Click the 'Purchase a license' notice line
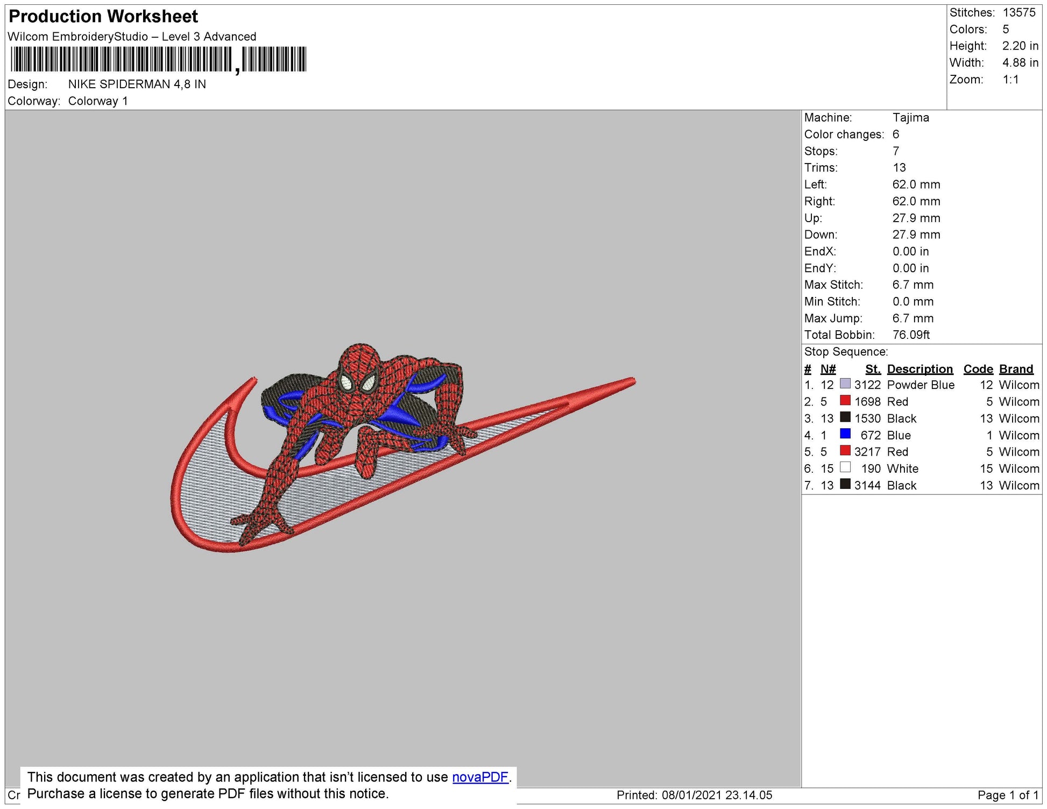 208,794
